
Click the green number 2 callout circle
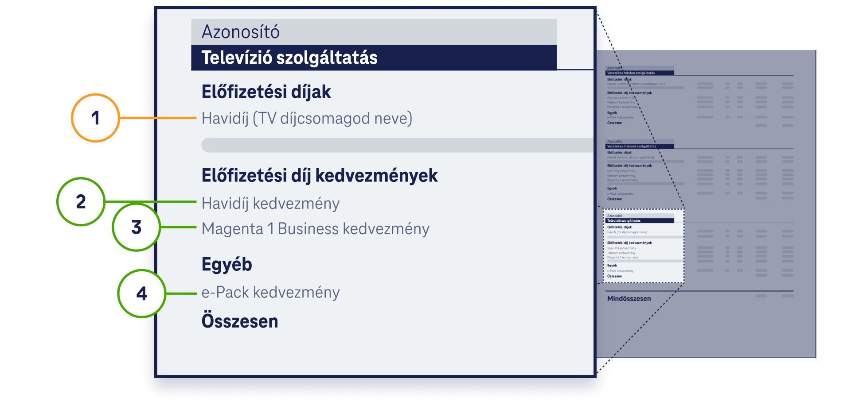(x=81, y=202)
